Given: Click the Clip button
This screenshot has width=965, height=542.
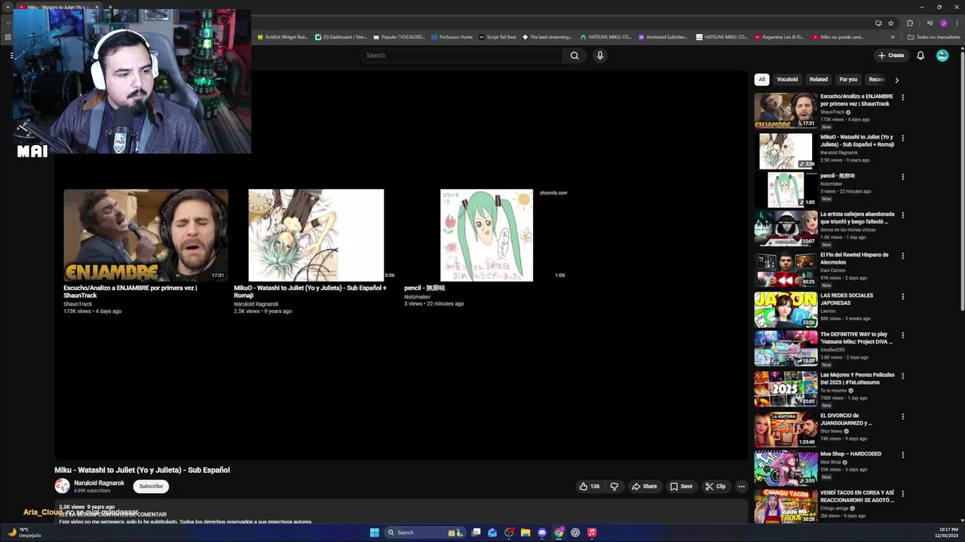Looking at the screenshot, I should point(715,486).
